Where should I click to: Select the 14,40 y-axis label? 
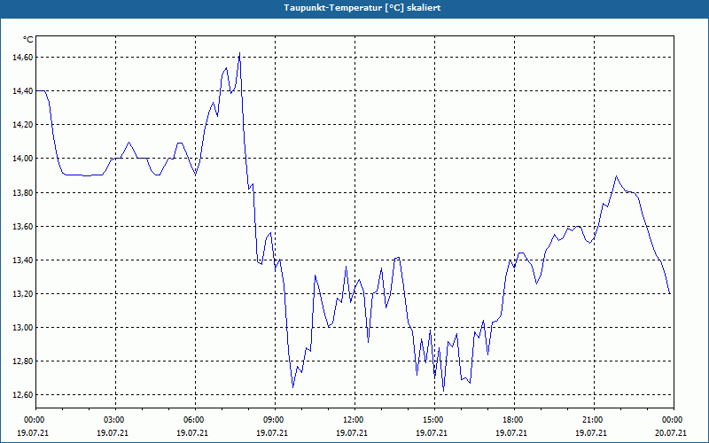[22, 91]
